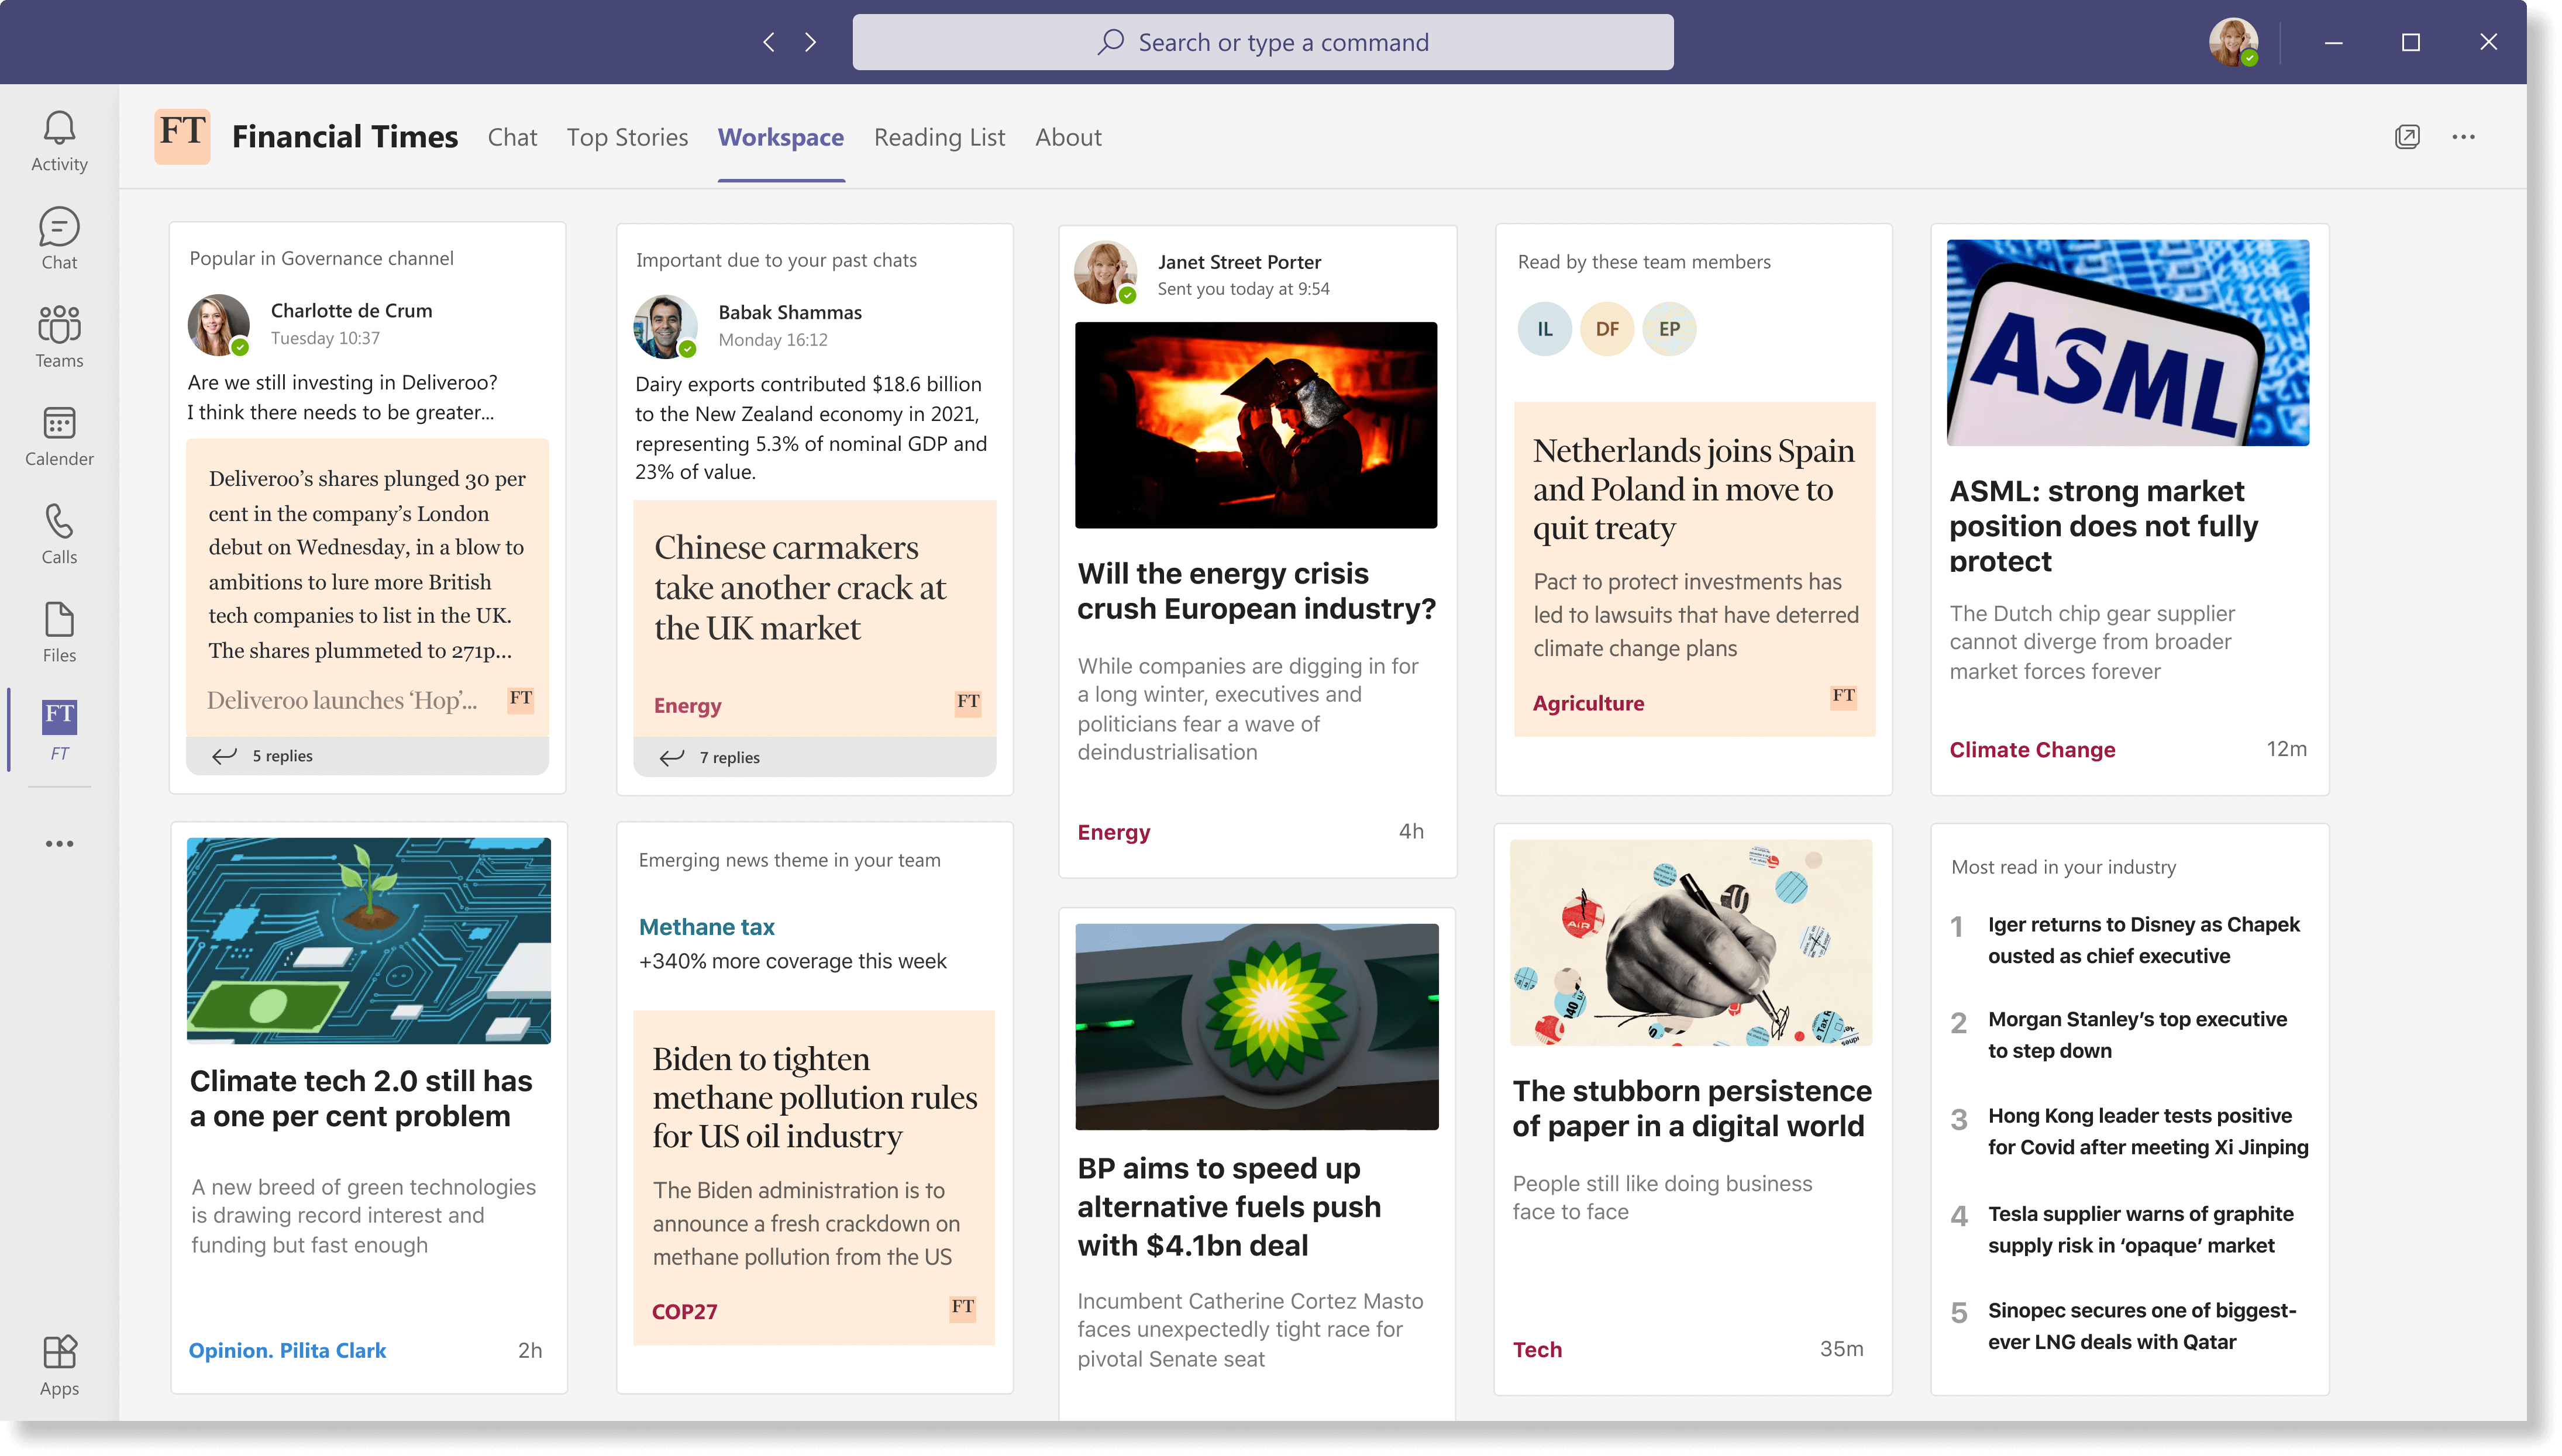This screenshot has height=1456, width=2562.
Task: Click the profile avatar in title bar
Action: 2232,42
